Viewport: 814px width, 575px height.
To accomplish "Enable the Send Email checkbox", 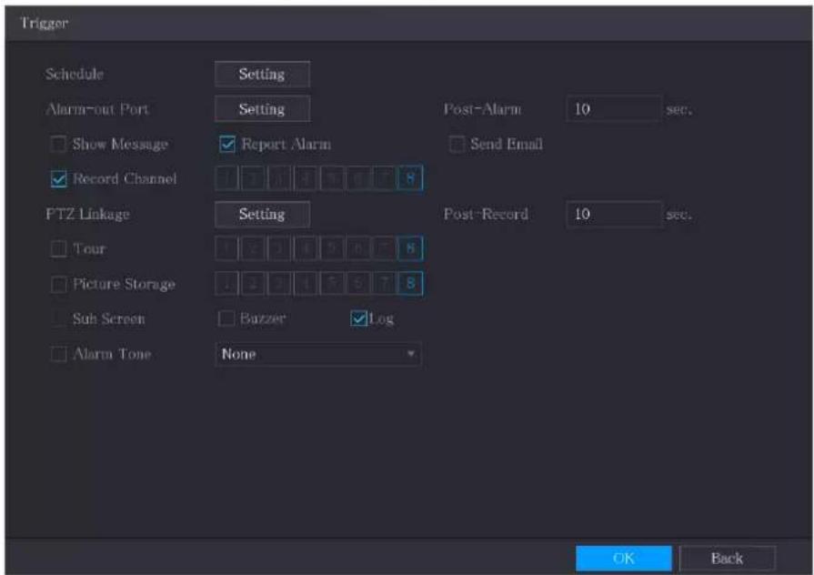I will [457, 144].
